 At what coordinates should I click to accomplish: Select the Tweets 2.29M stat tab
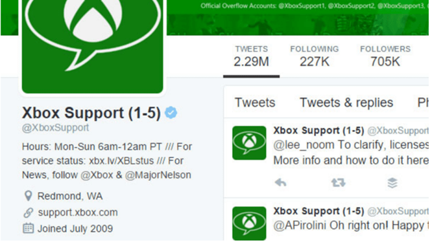click(251, 56)
